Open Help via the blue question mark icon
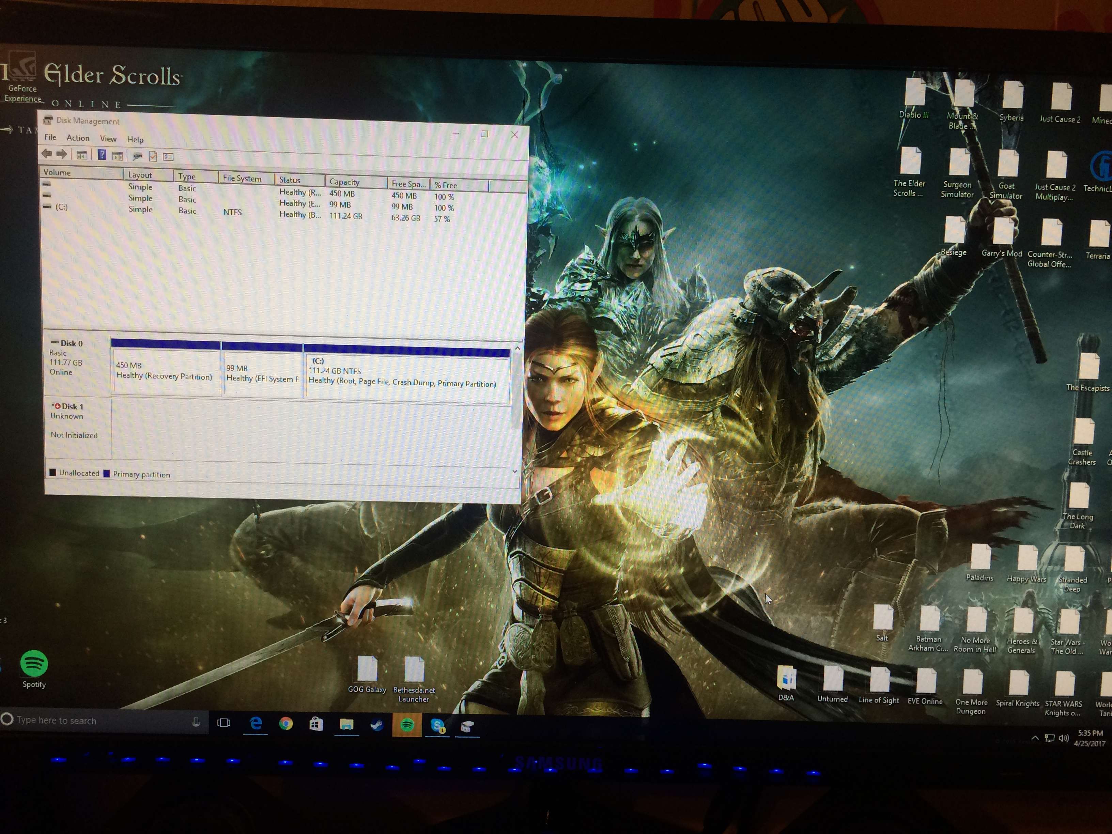The width and height of the screenshot is (1112, 834). 102,155
